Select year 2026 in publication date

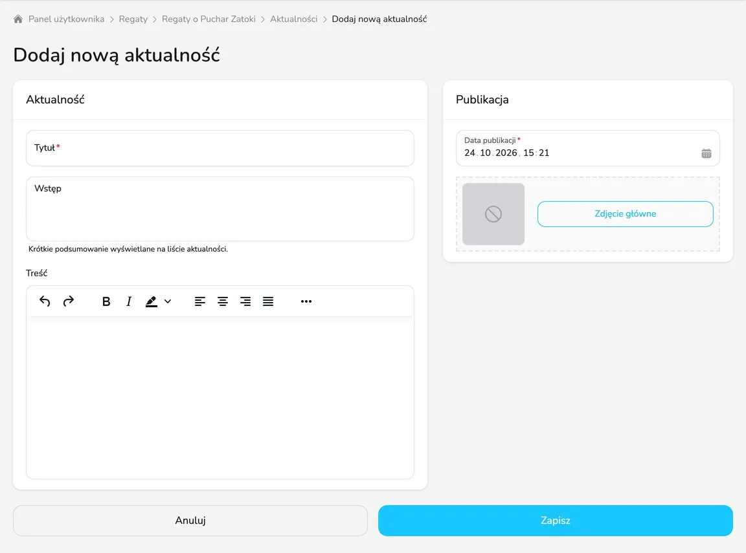[506, 153]
